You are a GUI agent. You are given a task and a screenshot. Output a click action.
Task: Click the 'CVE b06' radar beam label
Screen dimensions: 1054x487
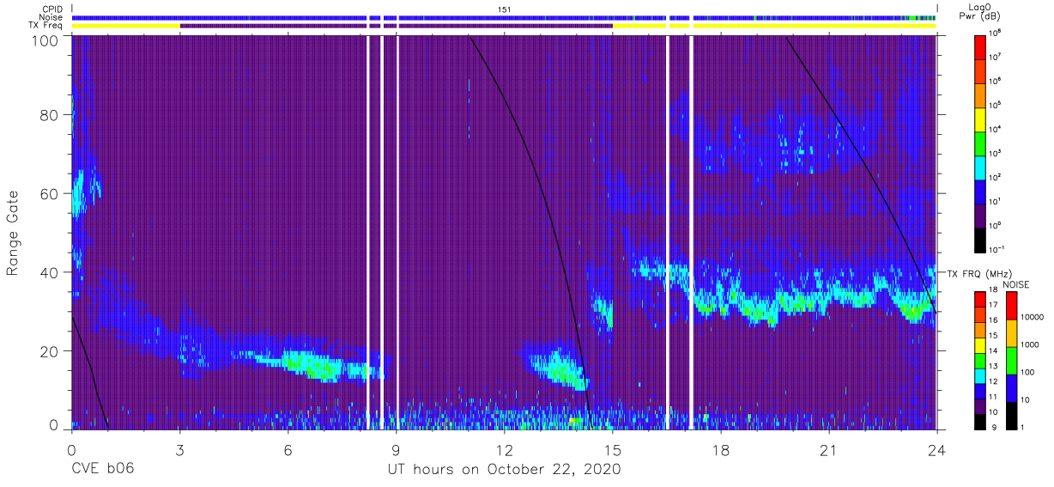102,470
